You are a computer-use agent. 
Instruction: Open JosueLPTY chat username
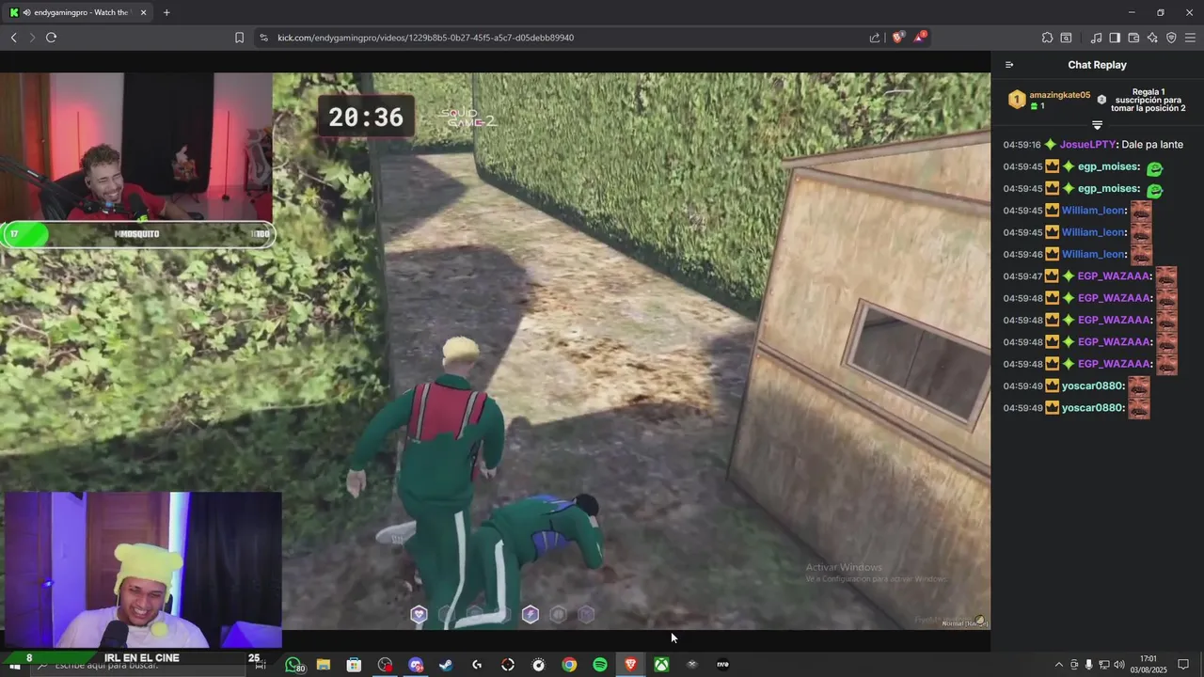[1087, 145]
